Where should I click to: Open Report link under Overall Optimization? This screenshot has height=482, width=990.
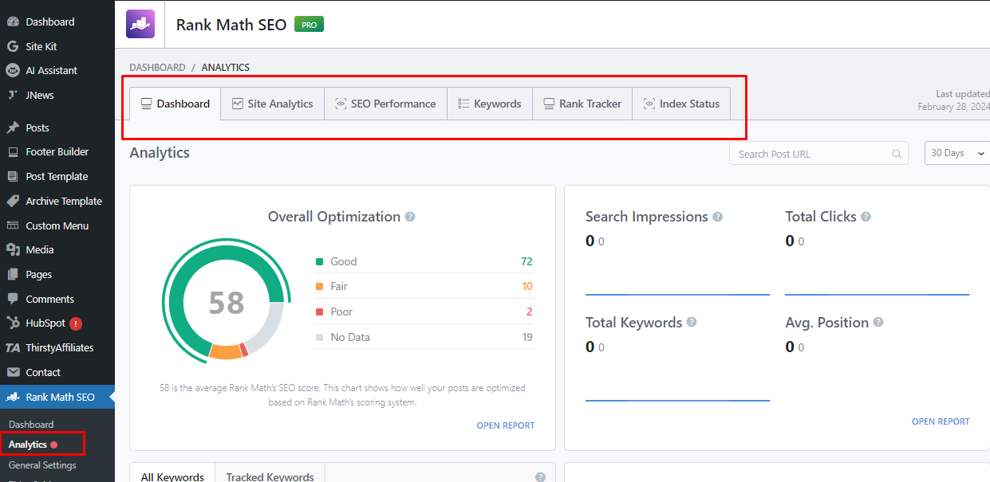pos(506,425)
